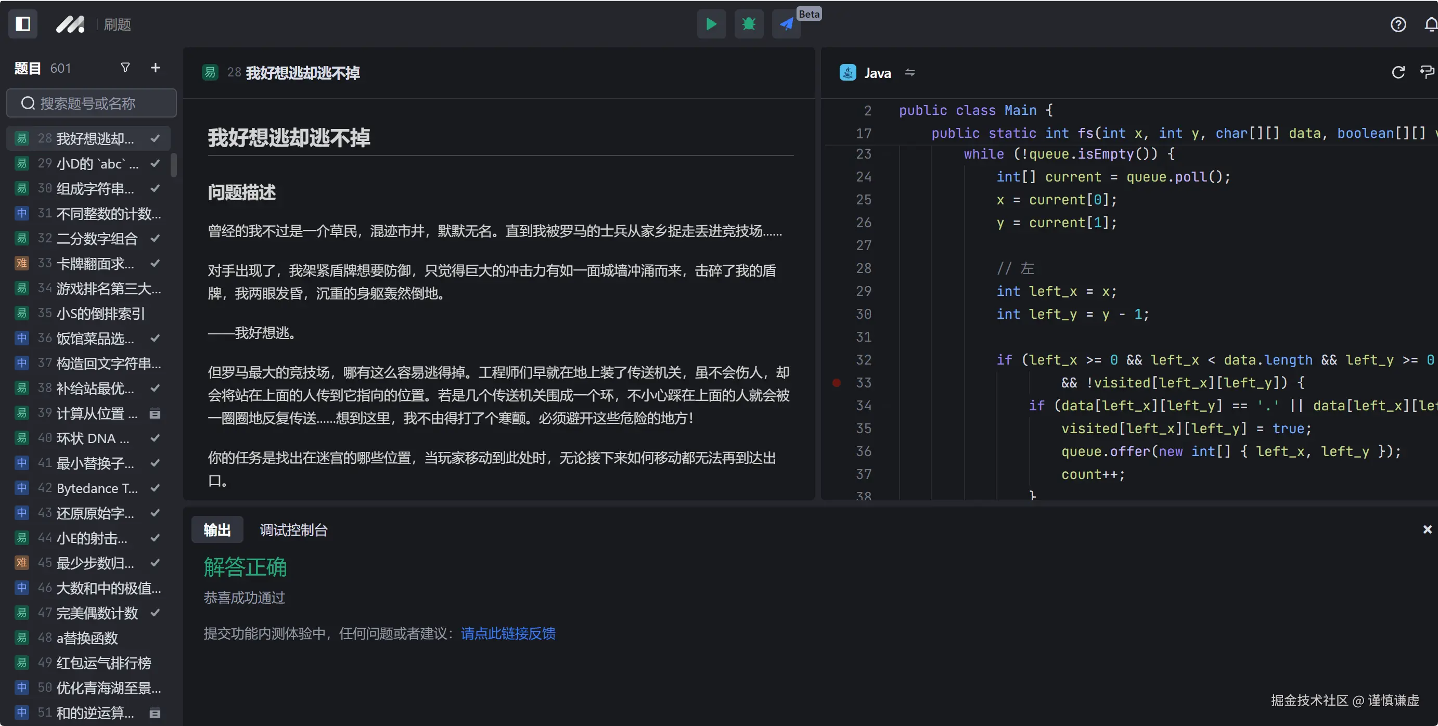This screenshot has height=726, width=1438.
Task: Toggle the sidebar panel with the top-left icon
Action: click(23, 24)
